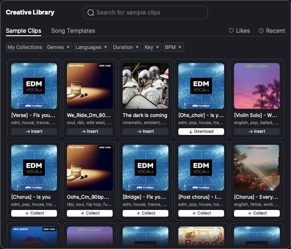Open the [Violin Solo] palm trees cover

(x=257, y=86)
